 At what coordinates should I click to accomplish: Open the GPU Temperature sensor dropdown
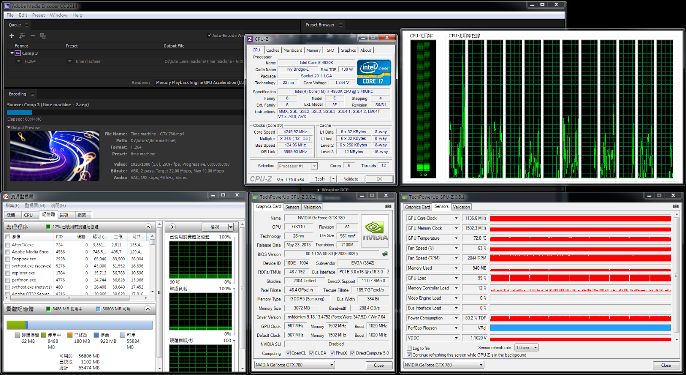456,238
